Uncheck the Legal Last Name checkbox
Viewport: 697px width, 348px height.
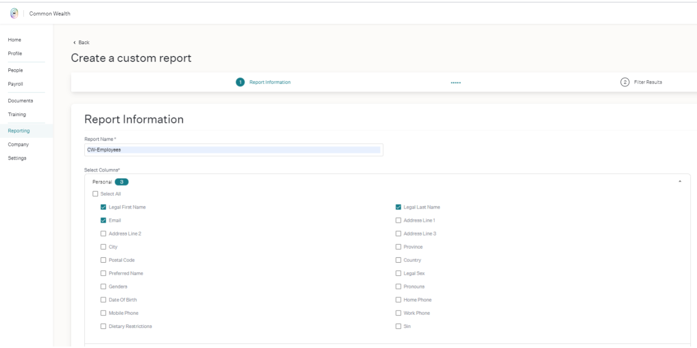coord(398,207)
